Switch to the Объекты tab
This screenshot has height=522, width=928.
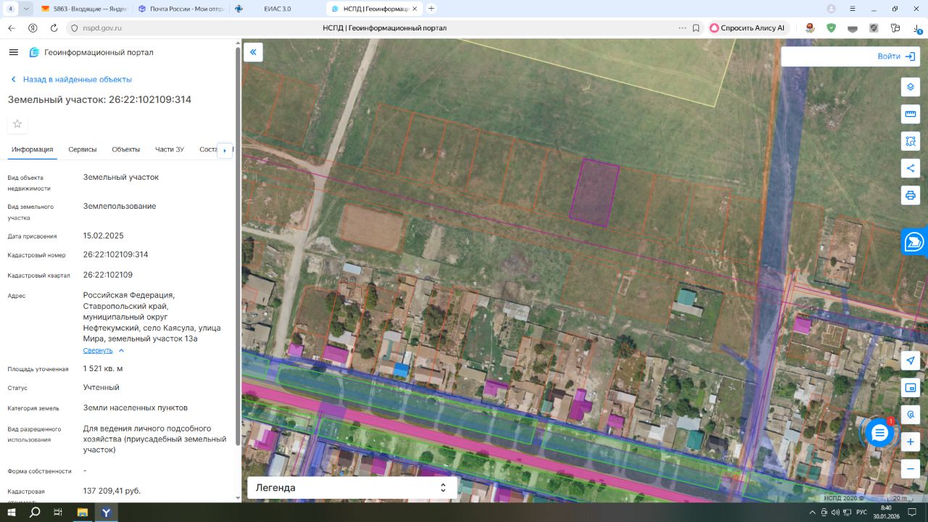tap(126, 149)
